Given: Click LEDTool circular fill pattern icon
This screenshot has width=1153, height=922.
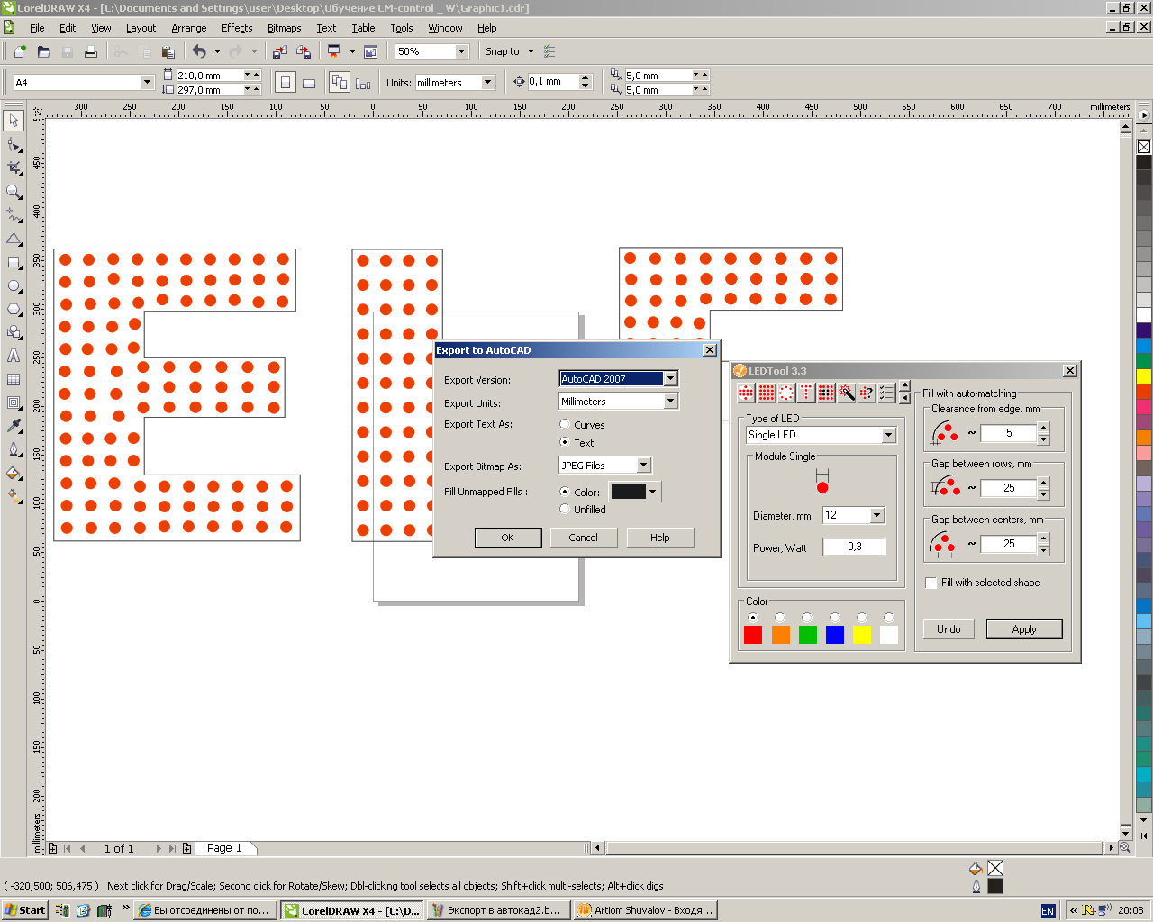Looking at the screenshot, I should 746,393.
